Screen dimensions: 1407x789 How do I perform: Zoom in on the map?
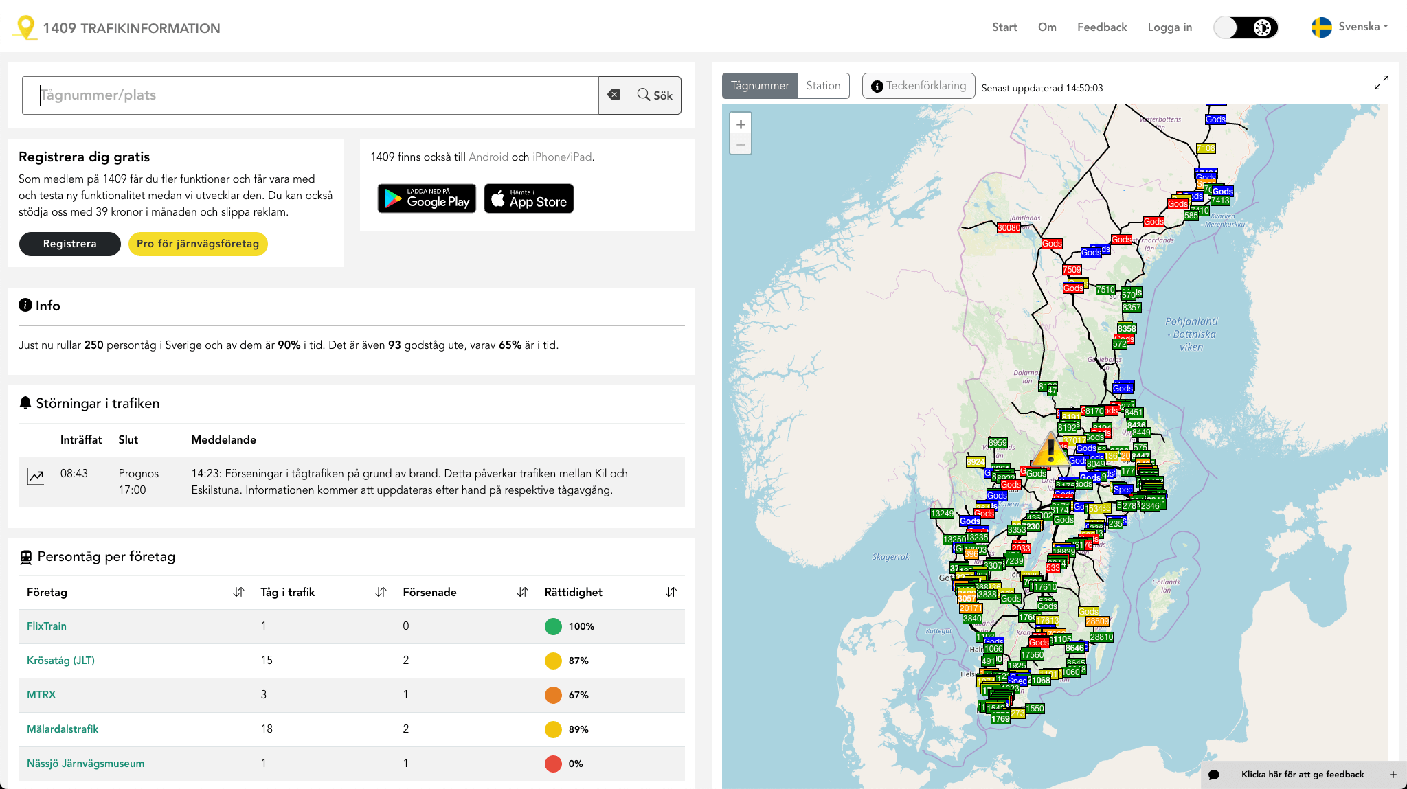tap(741, 124)
